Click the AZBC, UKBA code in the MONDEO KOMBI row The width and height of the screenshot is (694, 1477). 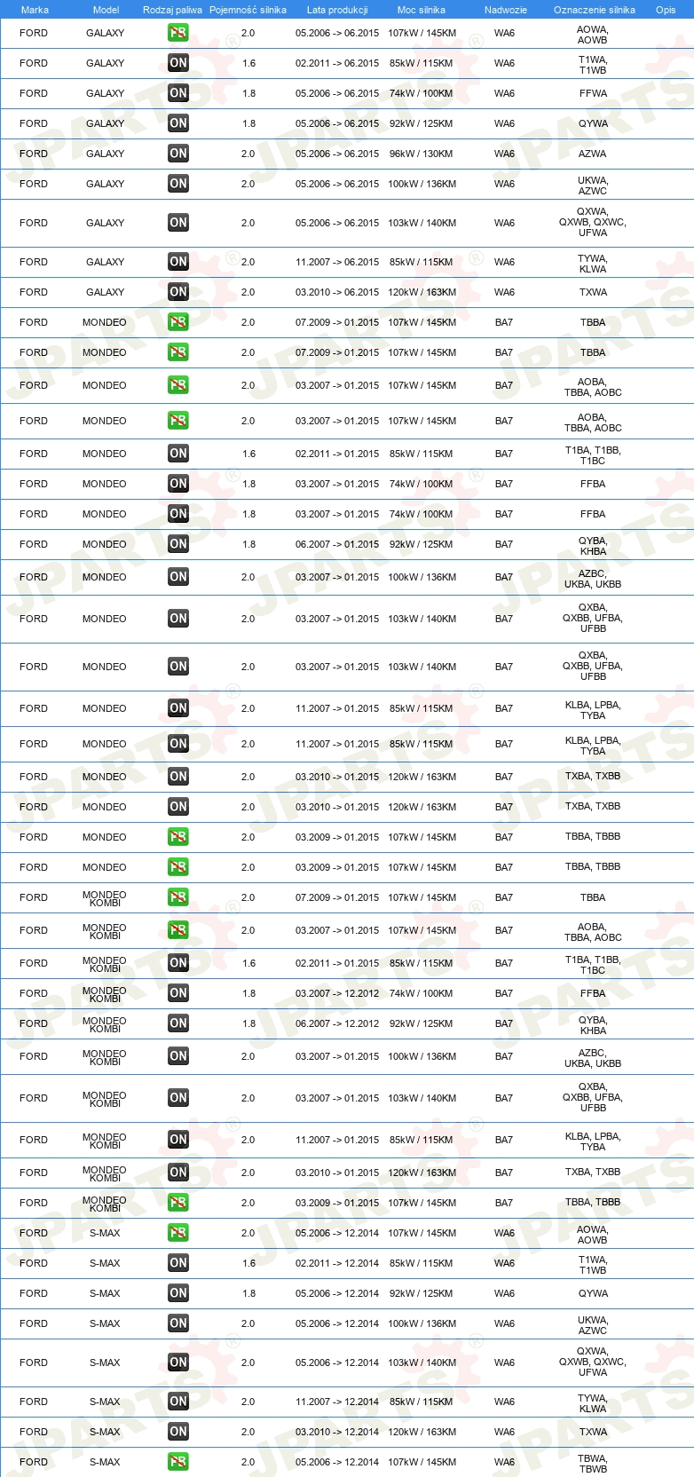[x=593, y=1058]
